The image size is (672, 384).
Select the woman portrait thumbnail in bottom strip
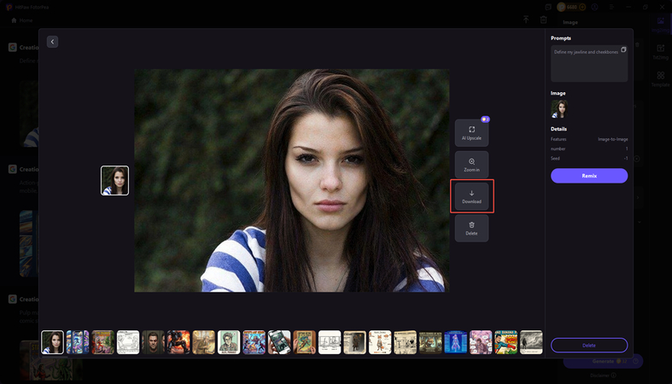click(x=52, y=342)
